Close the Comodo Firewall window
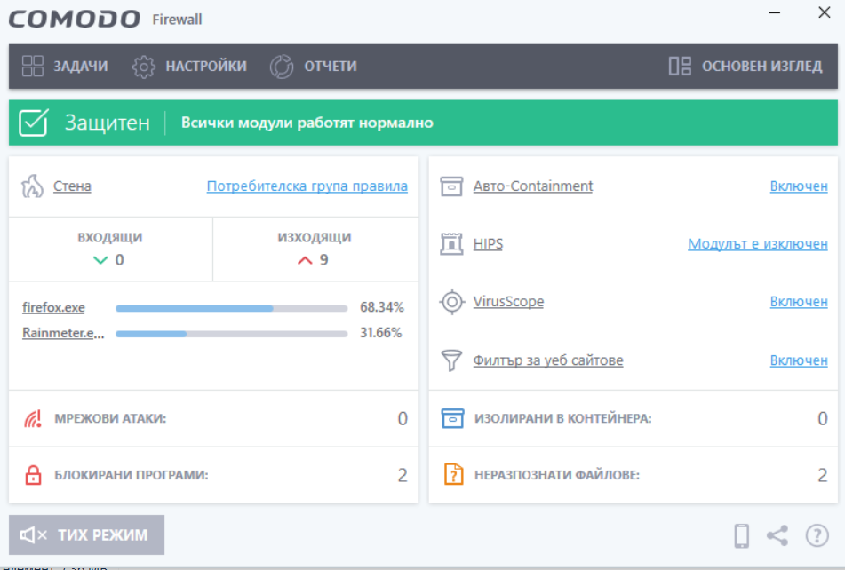 point(824,12)
